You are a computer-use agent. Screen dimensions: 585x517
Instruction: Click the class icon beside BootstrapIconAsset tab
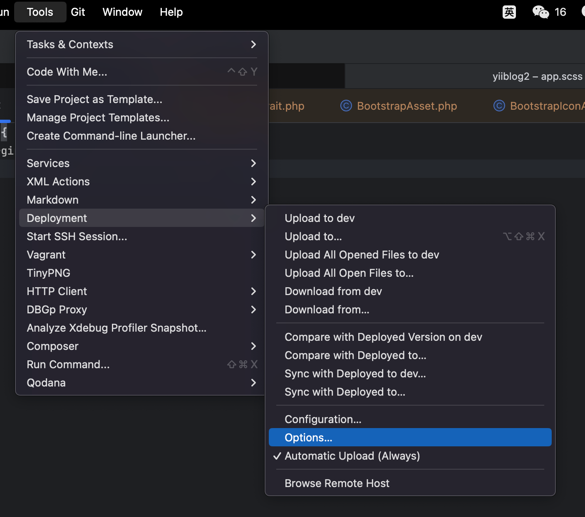click(x=499, y=106)
